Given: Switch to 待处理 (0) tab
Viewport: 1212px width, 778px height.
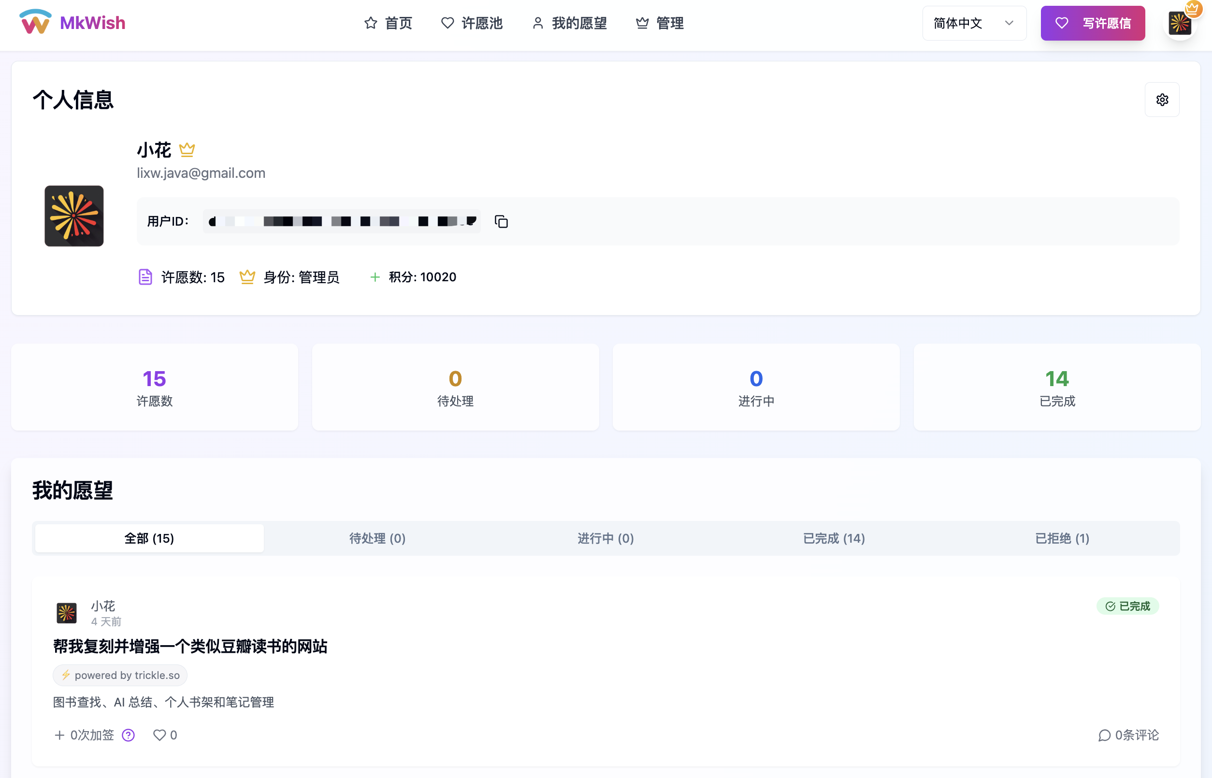Looking at the screenshot, I should 377,538.
